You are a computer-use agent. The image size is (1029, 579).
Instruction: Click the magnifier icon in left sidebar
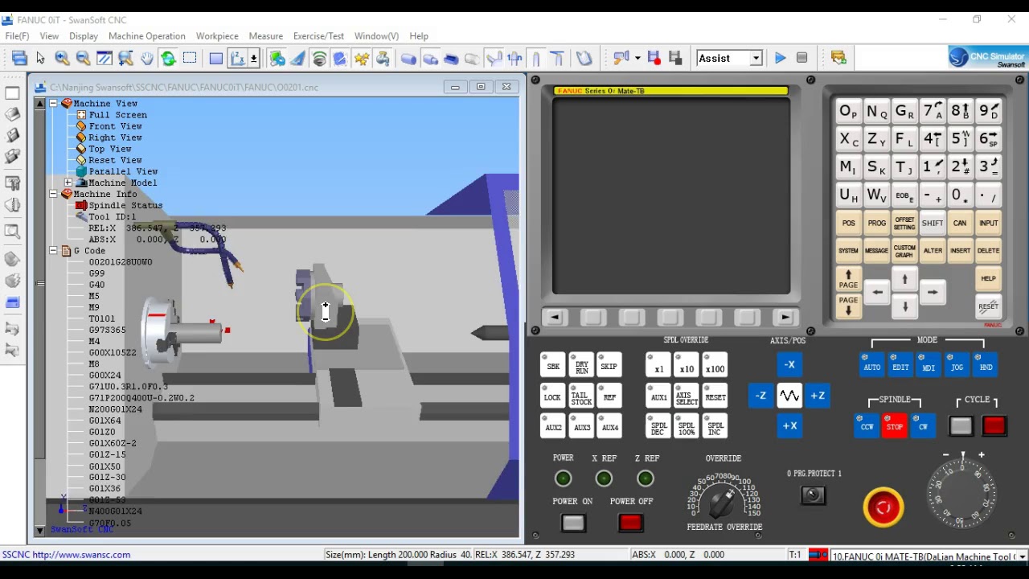point(12,232)
